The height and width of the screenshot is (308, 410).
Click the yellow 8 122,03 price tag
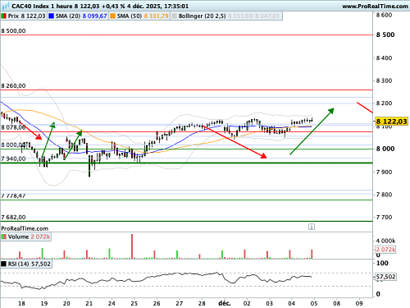[391, 122]
